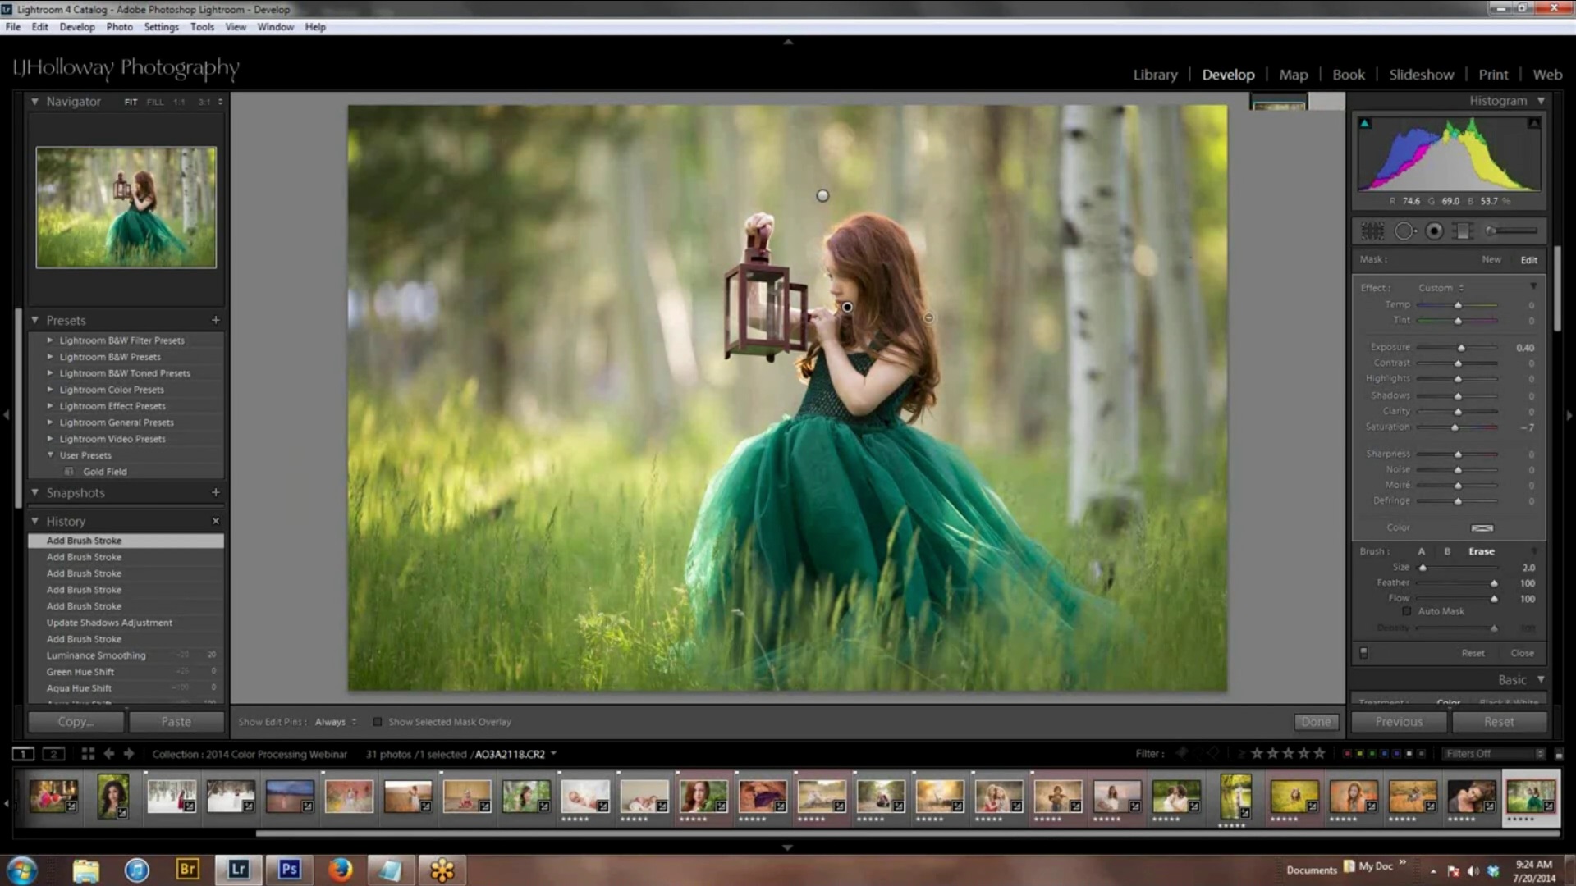The width and height of the screenshot is (1576, 886).
Task: Open Show Edit Pins Always dropdown
Action: 335,722
